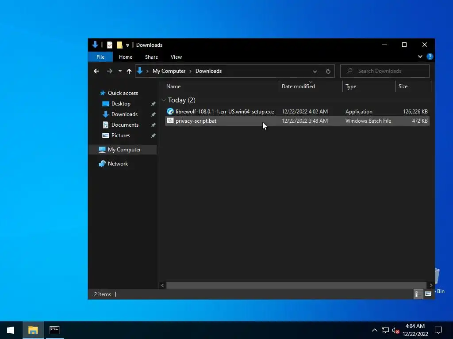Click File Explorer taskbar icon
Image resolution: width=453 pixels, height=339 pixels.
click(x=33, y=330)
